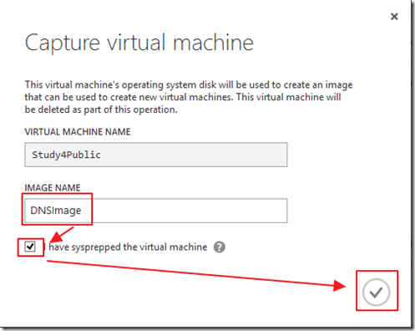Click the checkmark icon to confirm capture
This screenshot has width=415, height=331.
coord(377,292)
